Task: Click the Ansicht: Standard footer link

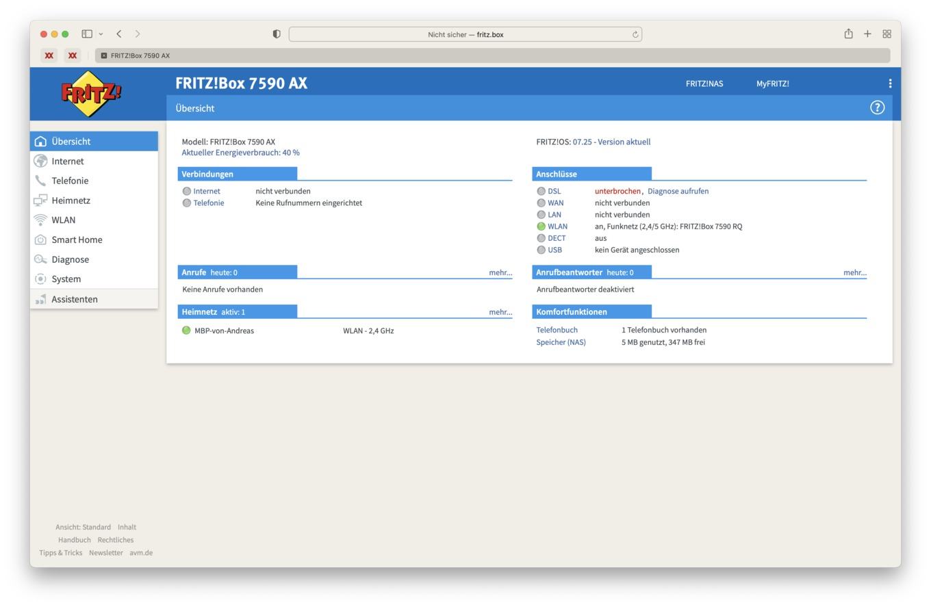Action: (83, 527)
